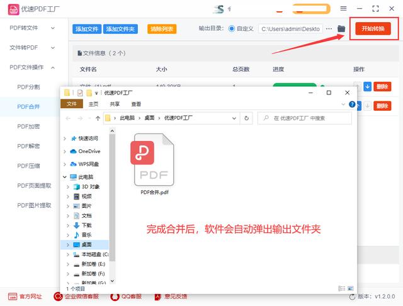The height and width of the screenshot is (306, 403).
Task: Select 下载 in Explorer tree
Action: 86,225
